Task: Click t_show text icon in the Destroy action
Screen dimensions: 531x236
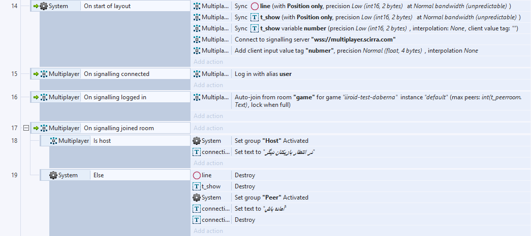Action: (x=197, y=186)
